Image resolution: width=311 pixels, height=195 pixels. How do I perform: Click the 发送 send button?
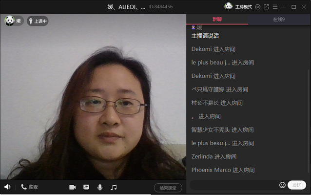[x=297, y=185]
